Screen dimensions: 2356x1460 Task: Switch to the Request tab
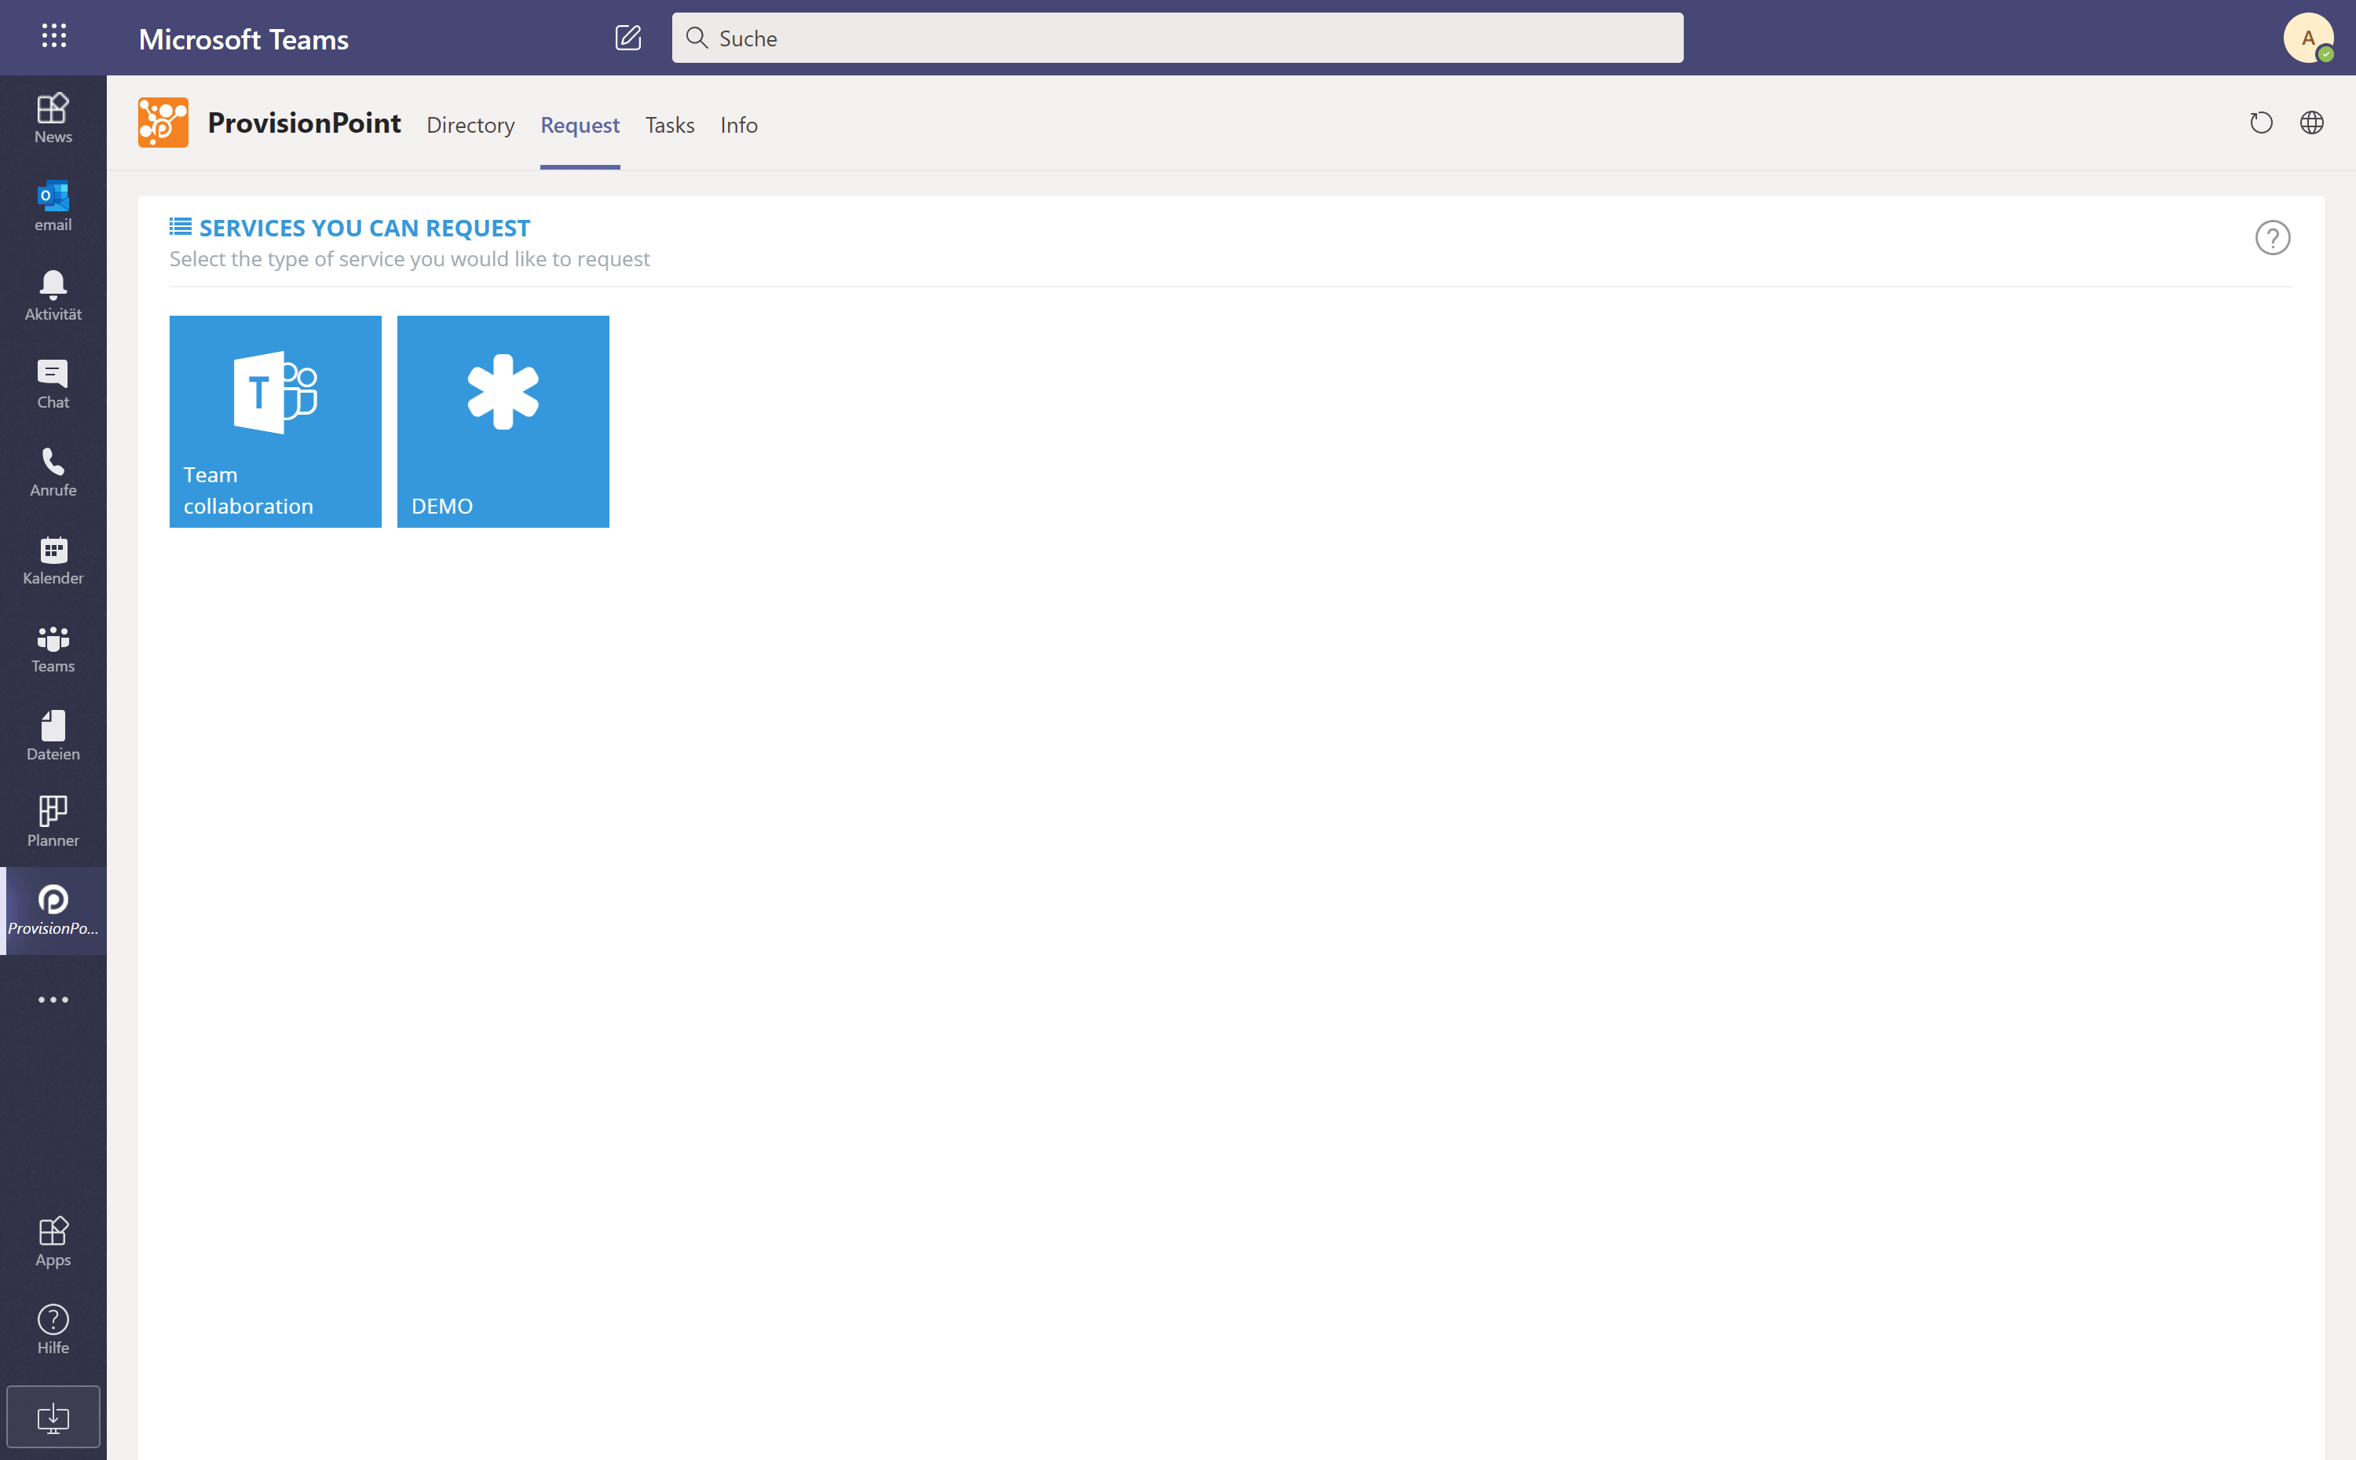pos(580,125)
